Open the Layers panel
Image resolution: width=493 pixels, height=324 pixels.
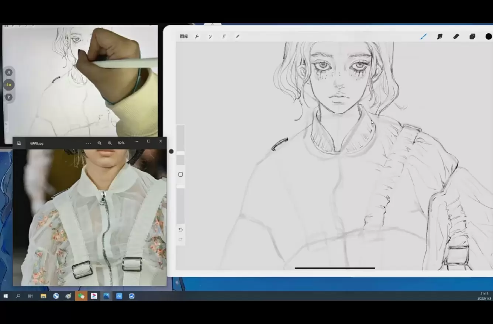pos(472,37)
